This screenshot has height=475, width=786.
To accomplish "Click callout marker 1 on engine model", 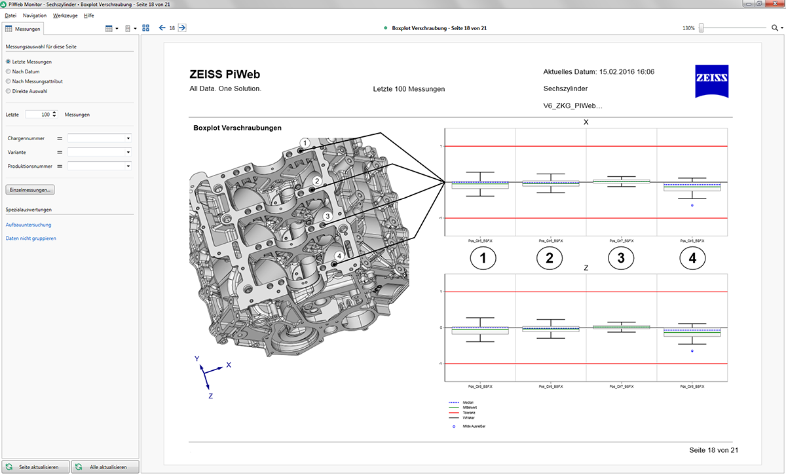I will tap(304, 143).
